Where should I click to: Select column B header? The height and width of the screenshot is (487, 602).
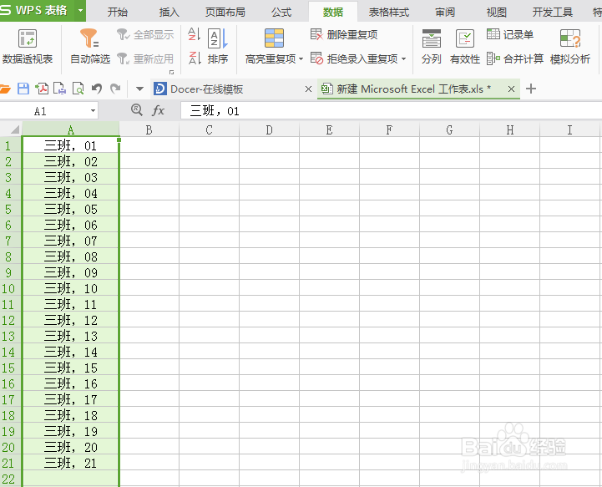pyautogui.click(x=149, y=129)
